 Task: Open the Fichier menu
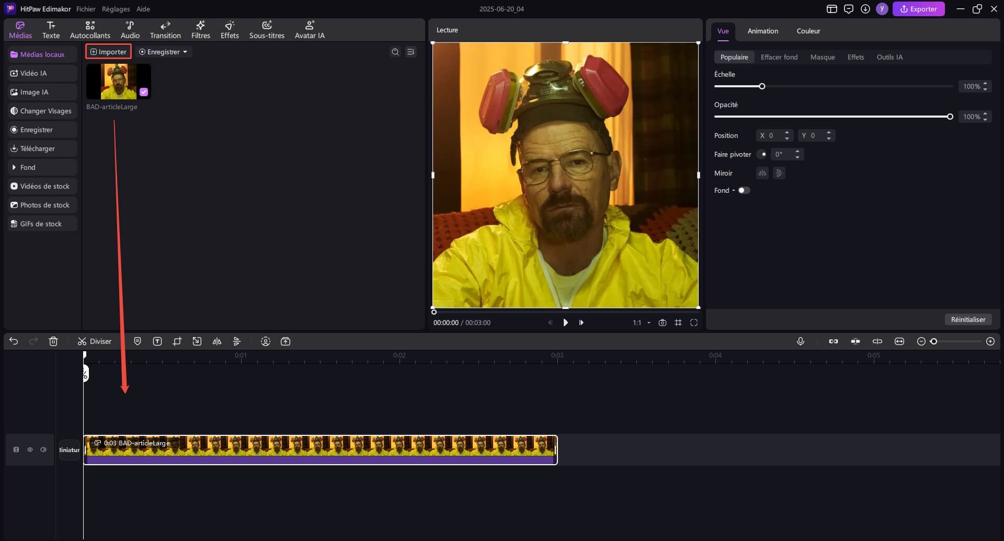[x=86, y=9]
